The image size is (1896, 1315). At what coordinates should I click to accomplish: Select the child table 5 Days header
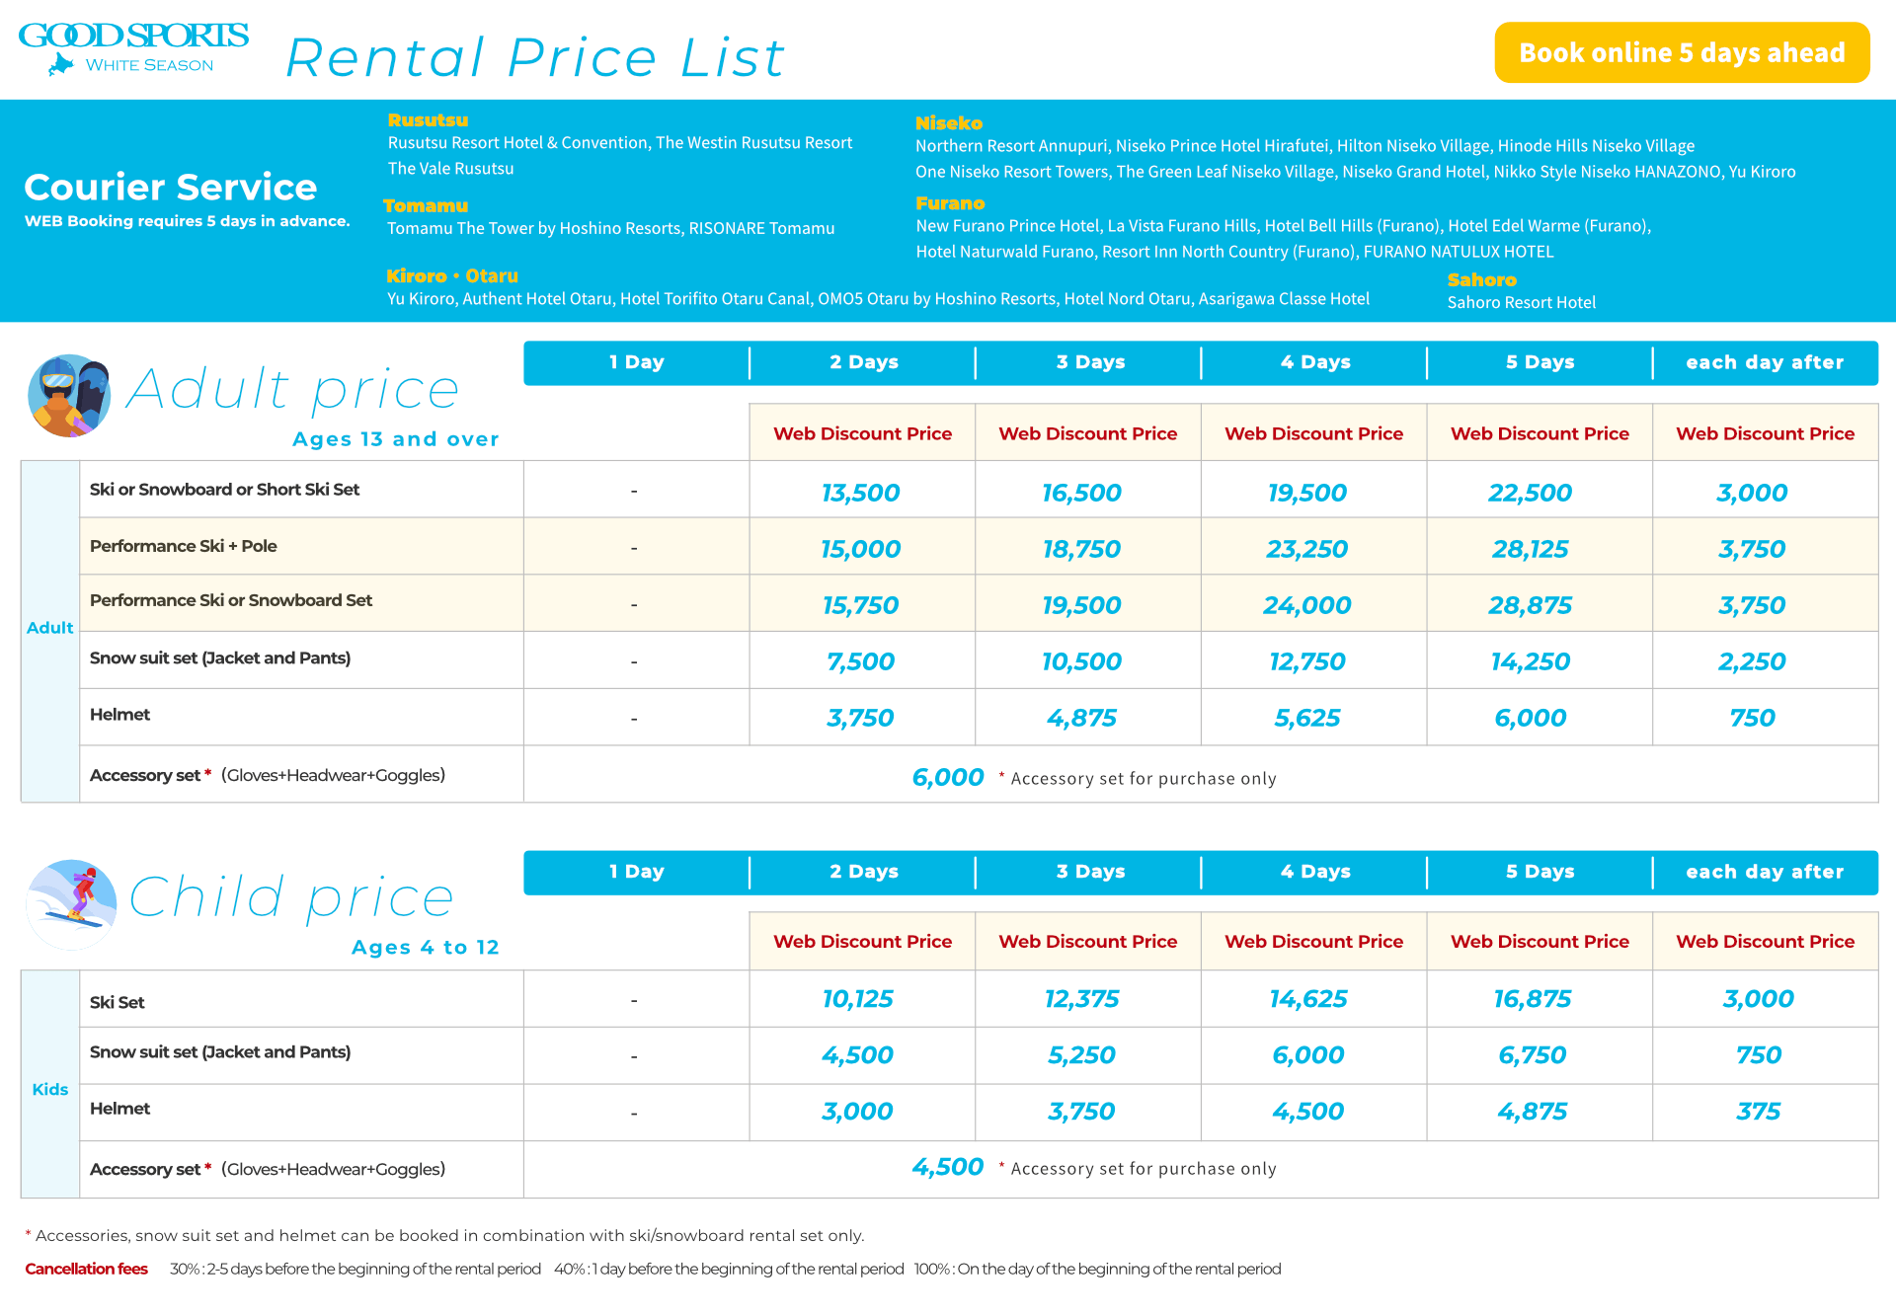pos(1540,872)
